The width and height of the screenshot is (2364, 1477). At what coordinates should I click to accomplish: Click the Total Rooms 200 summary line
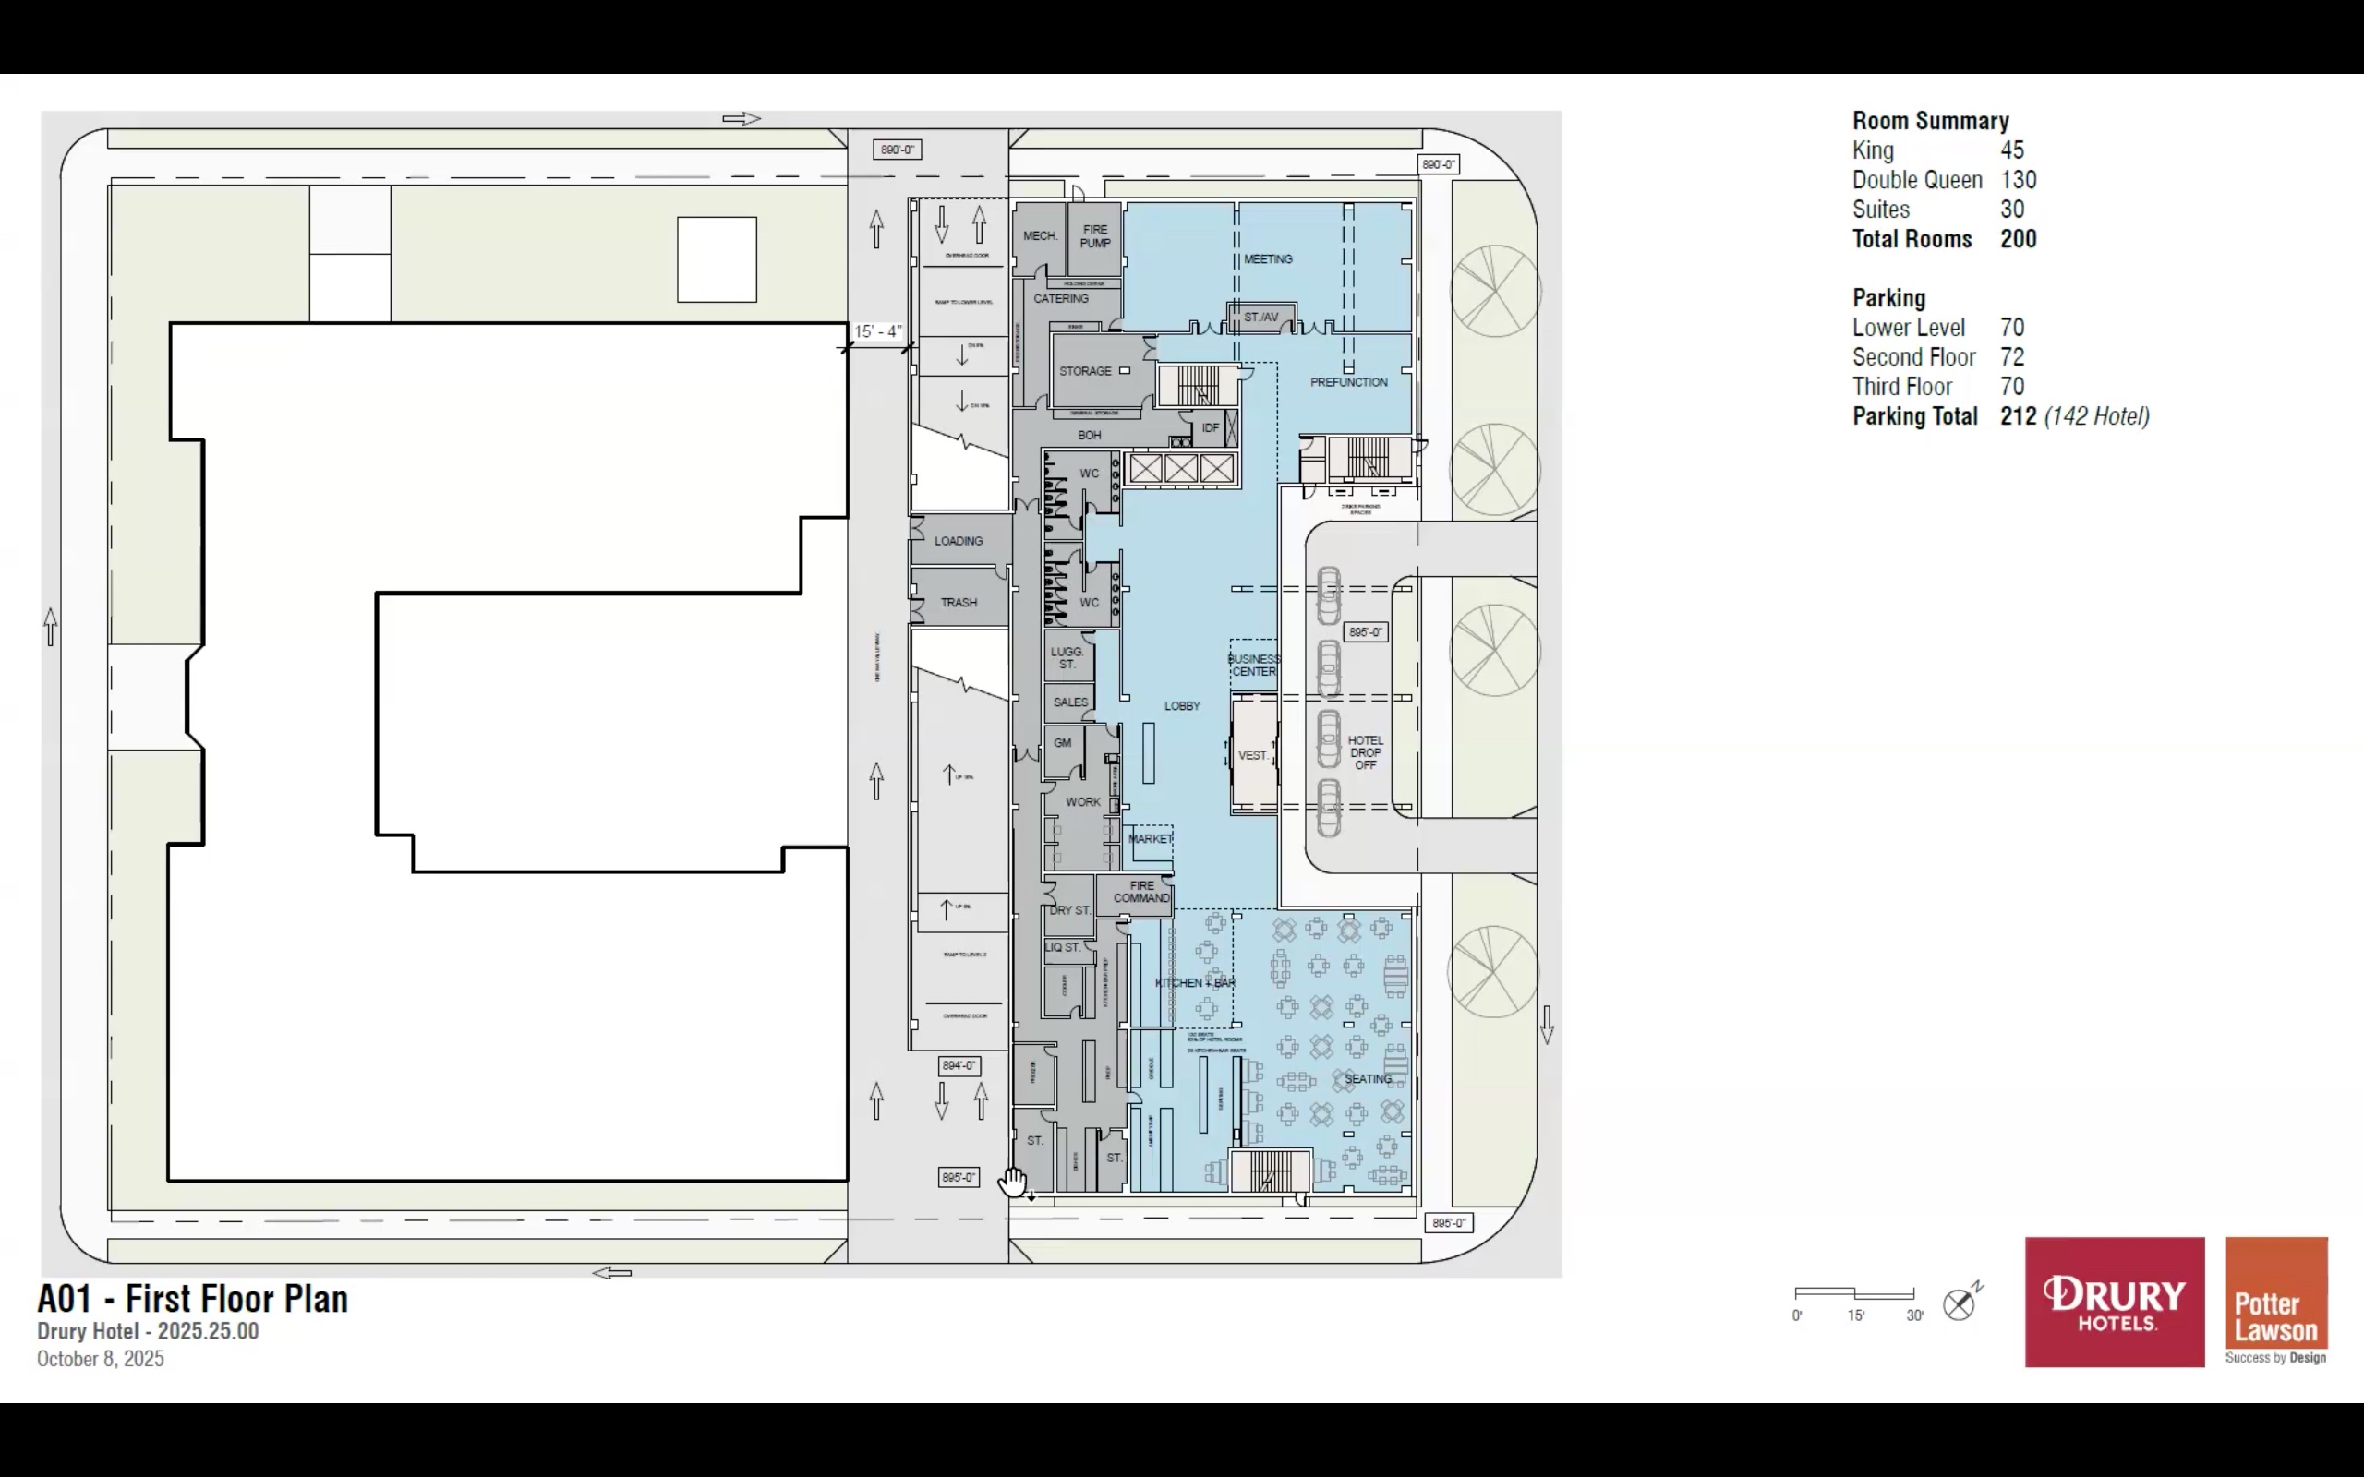[x=1944, y=239]
